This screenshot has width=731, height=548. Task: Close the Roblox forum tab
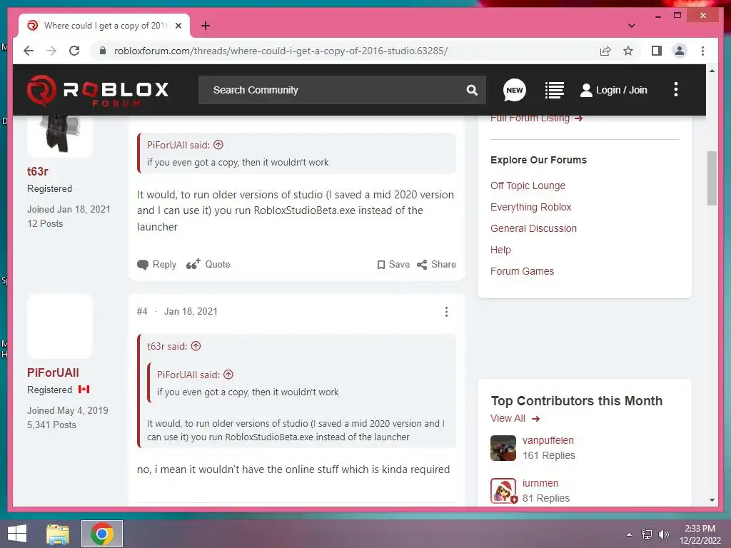(x=178, y=26)
